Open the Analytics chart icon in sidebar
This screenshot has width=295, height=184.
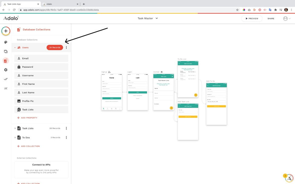click(x=6, y=88)
